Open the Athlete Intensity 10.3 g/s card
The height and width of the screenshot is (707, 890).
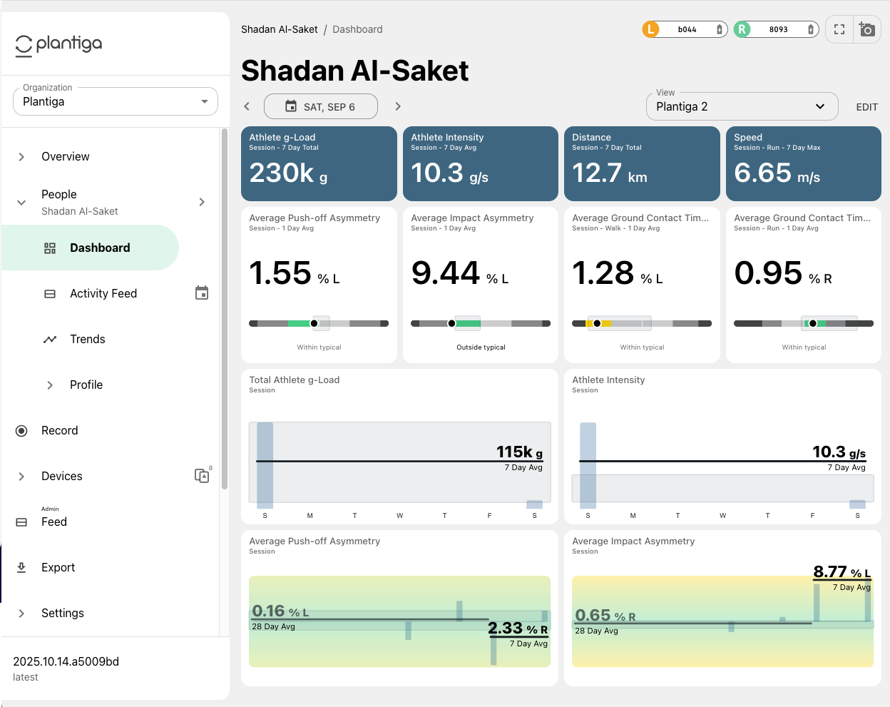pyautogui.click(x=481, y=163)
